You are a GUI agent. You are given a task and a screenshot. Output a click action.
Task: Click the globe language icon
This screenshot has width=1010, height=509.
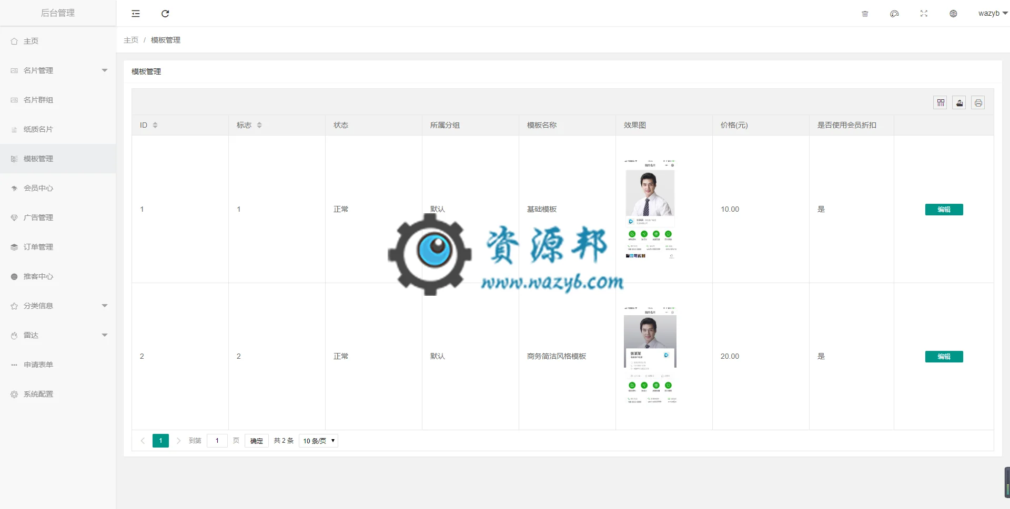pyautogui.click(x=953, y=14)
